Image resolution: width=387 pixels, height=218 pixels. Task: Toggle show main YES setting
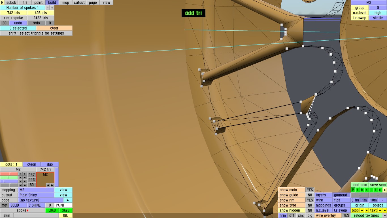[310, 190]
